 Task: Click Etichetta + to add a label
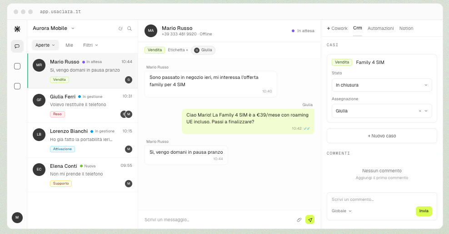click(x=178, y=50)
